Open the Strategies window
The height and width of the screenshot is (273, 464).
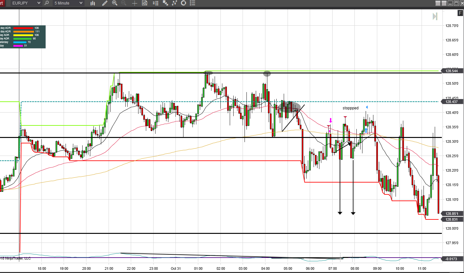[183, 3]
